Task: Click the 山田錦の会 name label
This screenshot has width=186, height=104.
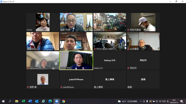Action: [99, 30]
